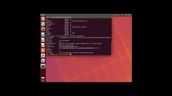
Task: Click the "hid_generic" module name in first column
Action: [50, 24]
